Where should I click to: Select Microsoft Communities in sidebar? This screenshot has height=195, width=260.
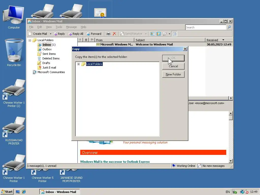pyautogui.click(x=51, y=72)
